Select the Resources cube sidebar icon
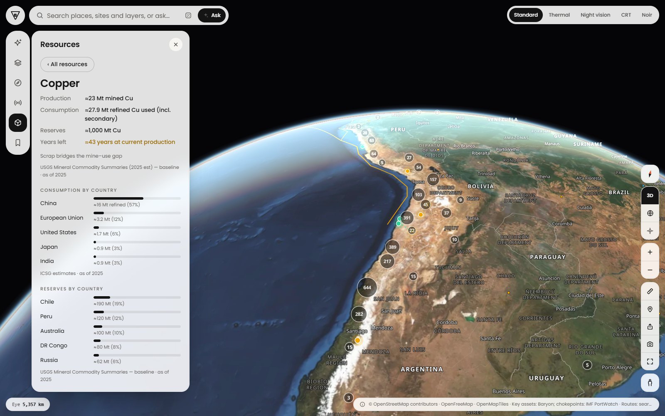 pos(18,123)
